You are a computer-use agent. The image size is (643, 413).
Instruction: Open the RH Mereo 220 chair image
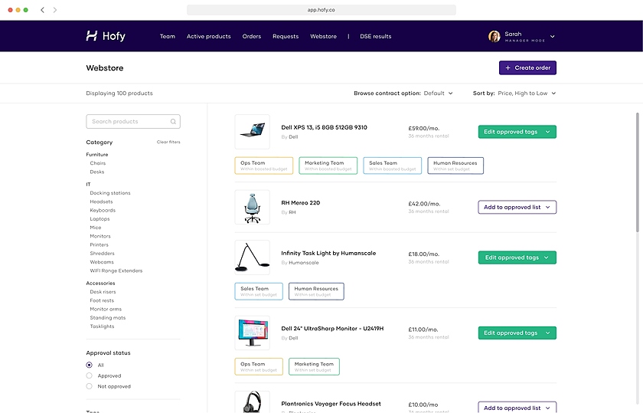(x=252, y=207)
